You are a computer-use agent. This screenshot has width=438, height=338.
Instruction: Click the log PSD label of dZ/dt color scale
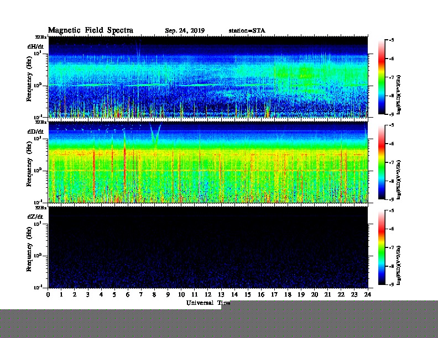coord(399,265)
